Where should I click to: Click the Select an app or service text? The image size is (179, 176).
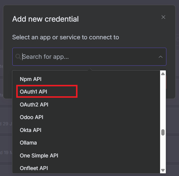(x=65, y=37)
